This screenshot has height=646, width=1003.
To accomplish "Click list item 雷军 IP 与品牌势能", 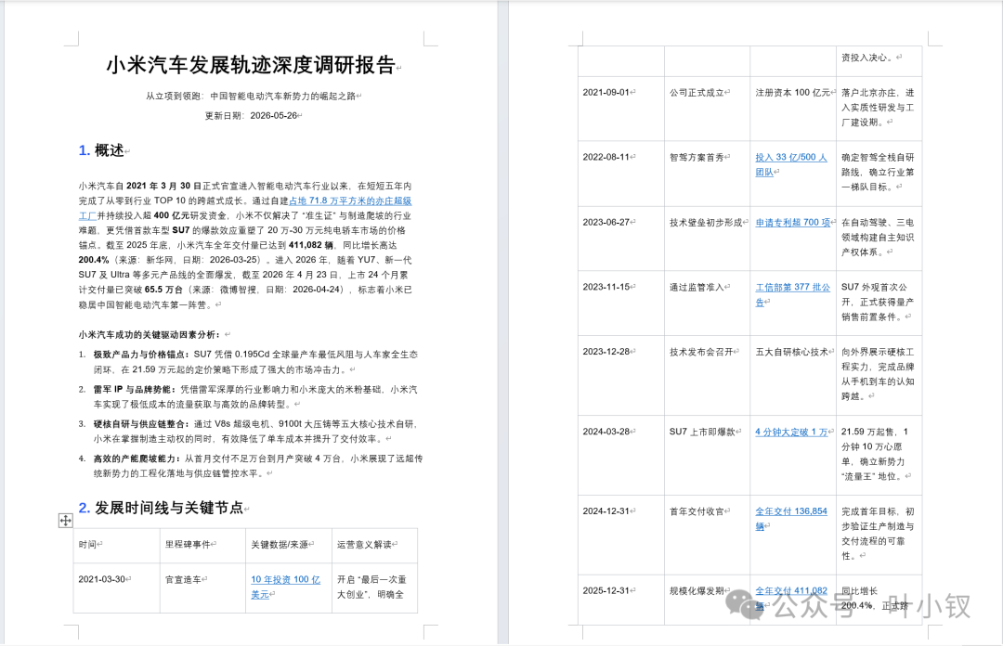I will [x=255, y=396].
